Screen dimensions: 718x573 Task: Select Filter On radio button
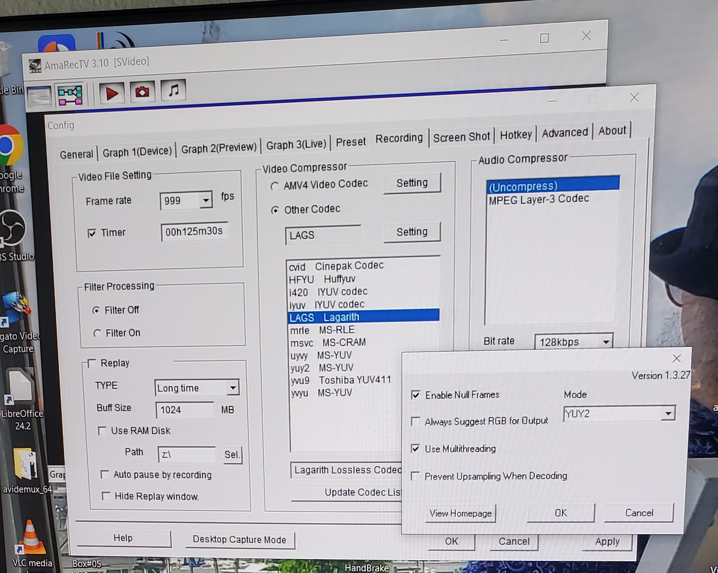tap(97, 333)
